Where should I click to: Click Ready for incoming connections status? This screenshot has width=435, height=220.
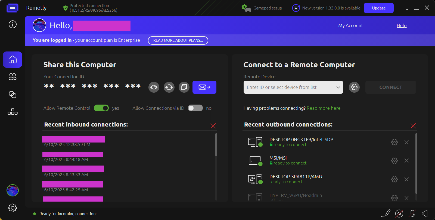tap(68, 214)
